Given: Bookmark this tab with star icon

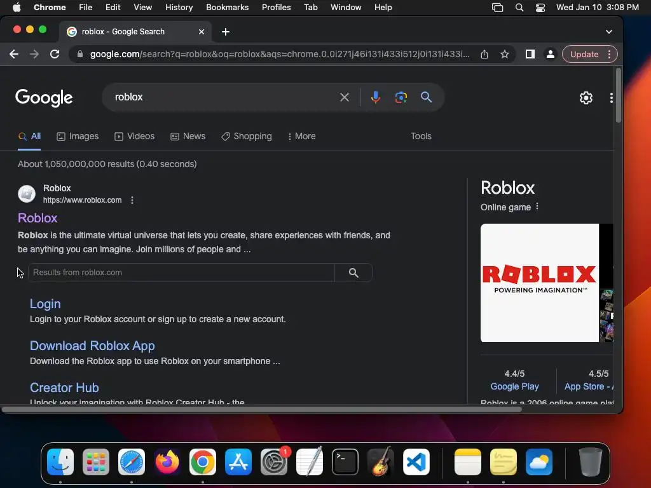Looking at the screenshot, I should [x=504, y=55].
